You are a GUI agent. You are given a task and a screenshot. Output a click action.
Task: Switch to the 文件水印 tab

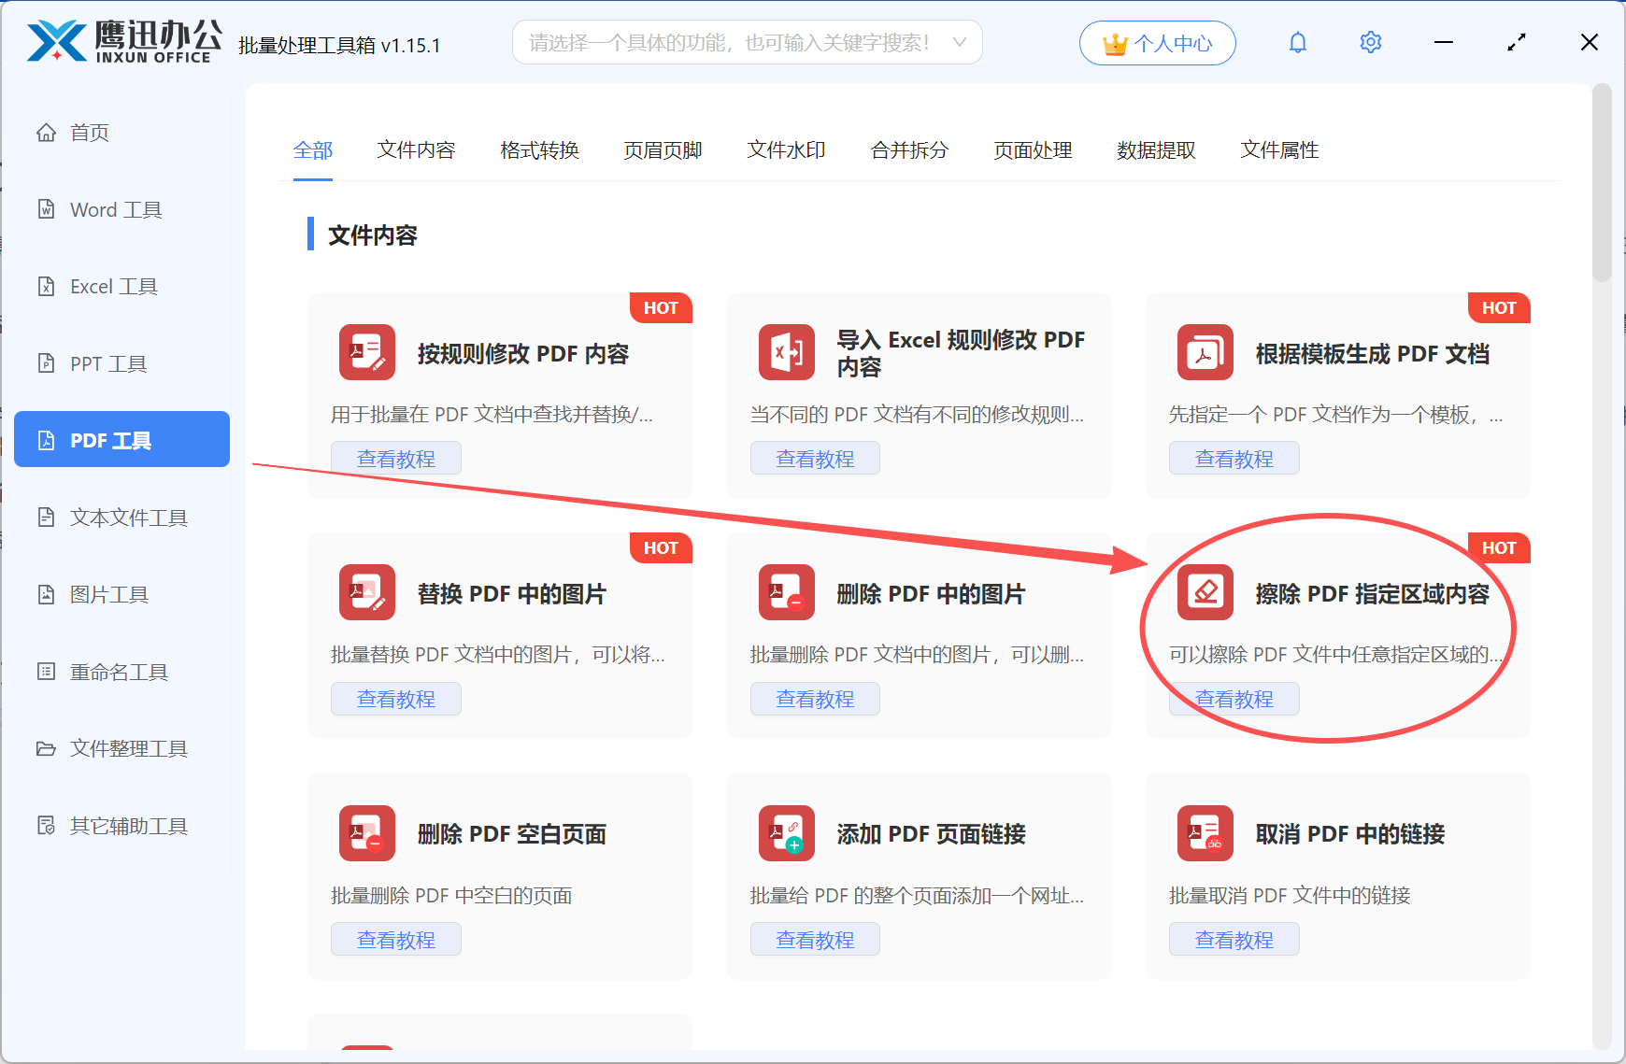tap(786, 150)
